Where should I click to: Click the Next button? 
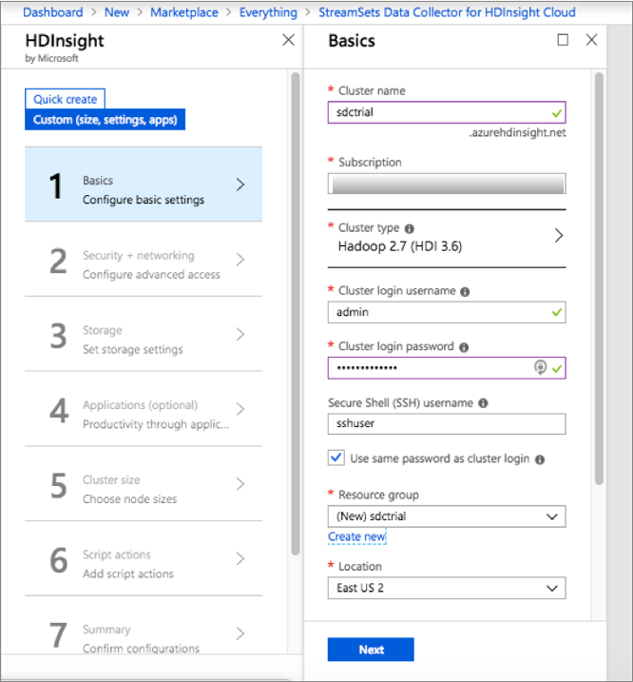371,650
